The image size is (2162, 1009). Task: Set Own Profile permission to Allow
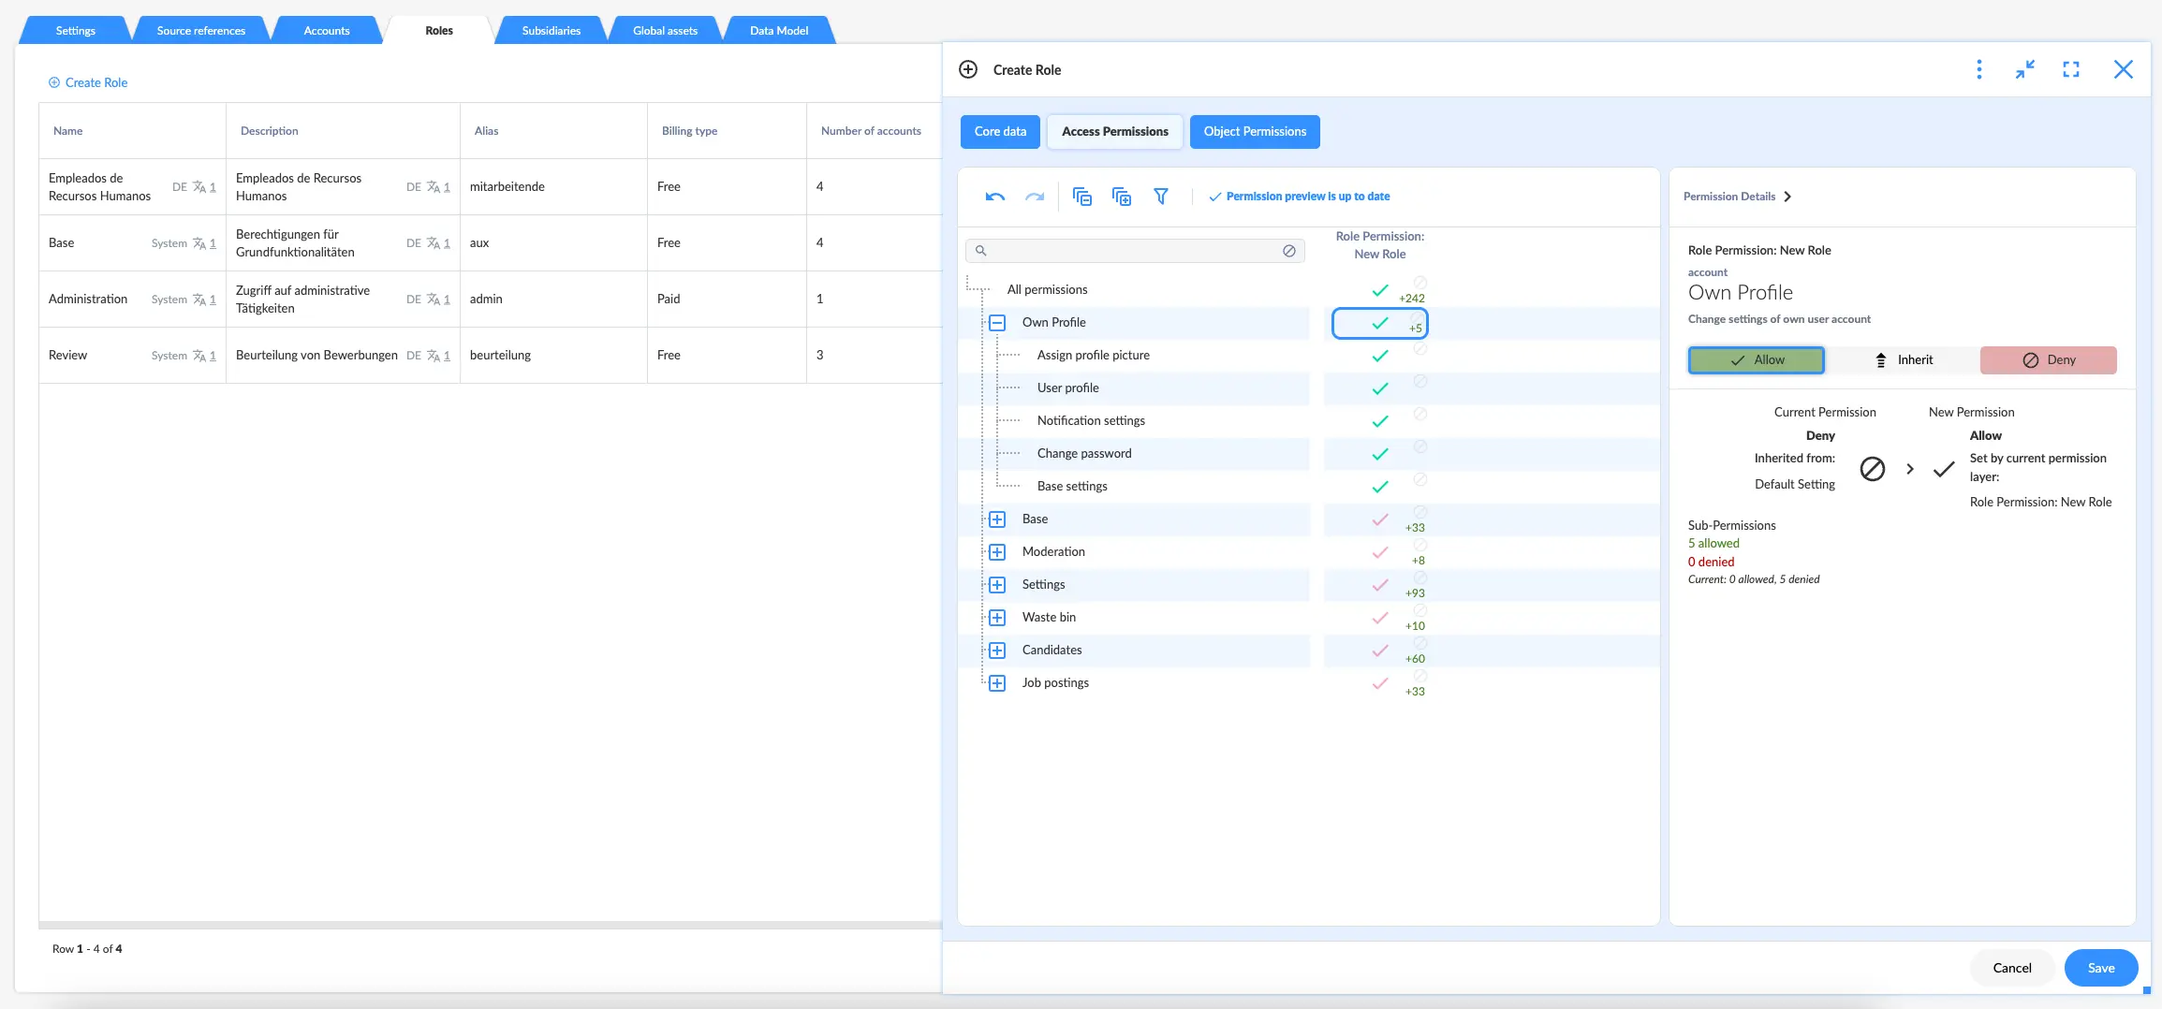(1756, 360)
